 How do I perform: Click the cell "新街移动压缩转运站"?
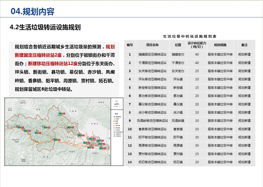[152, 87]
